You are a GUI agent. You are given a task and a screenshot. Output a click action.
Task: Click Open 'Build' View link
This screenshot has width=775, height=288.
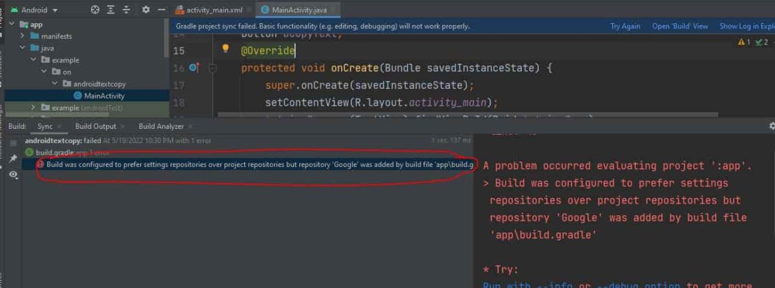(x=679, y=26)
